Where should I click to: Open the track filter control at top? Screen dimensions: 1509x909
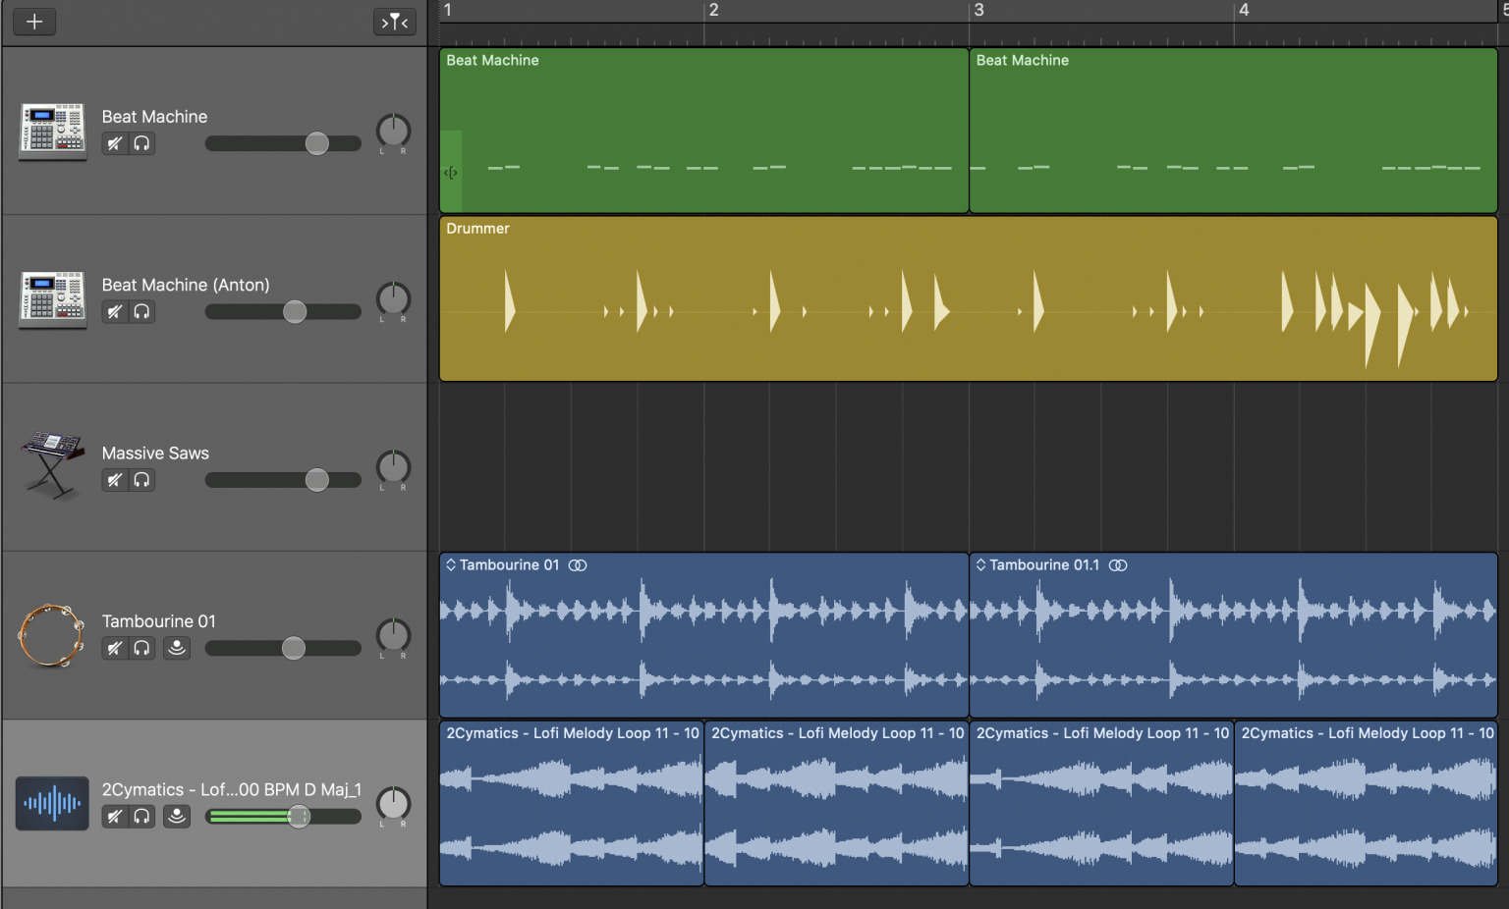394,22
